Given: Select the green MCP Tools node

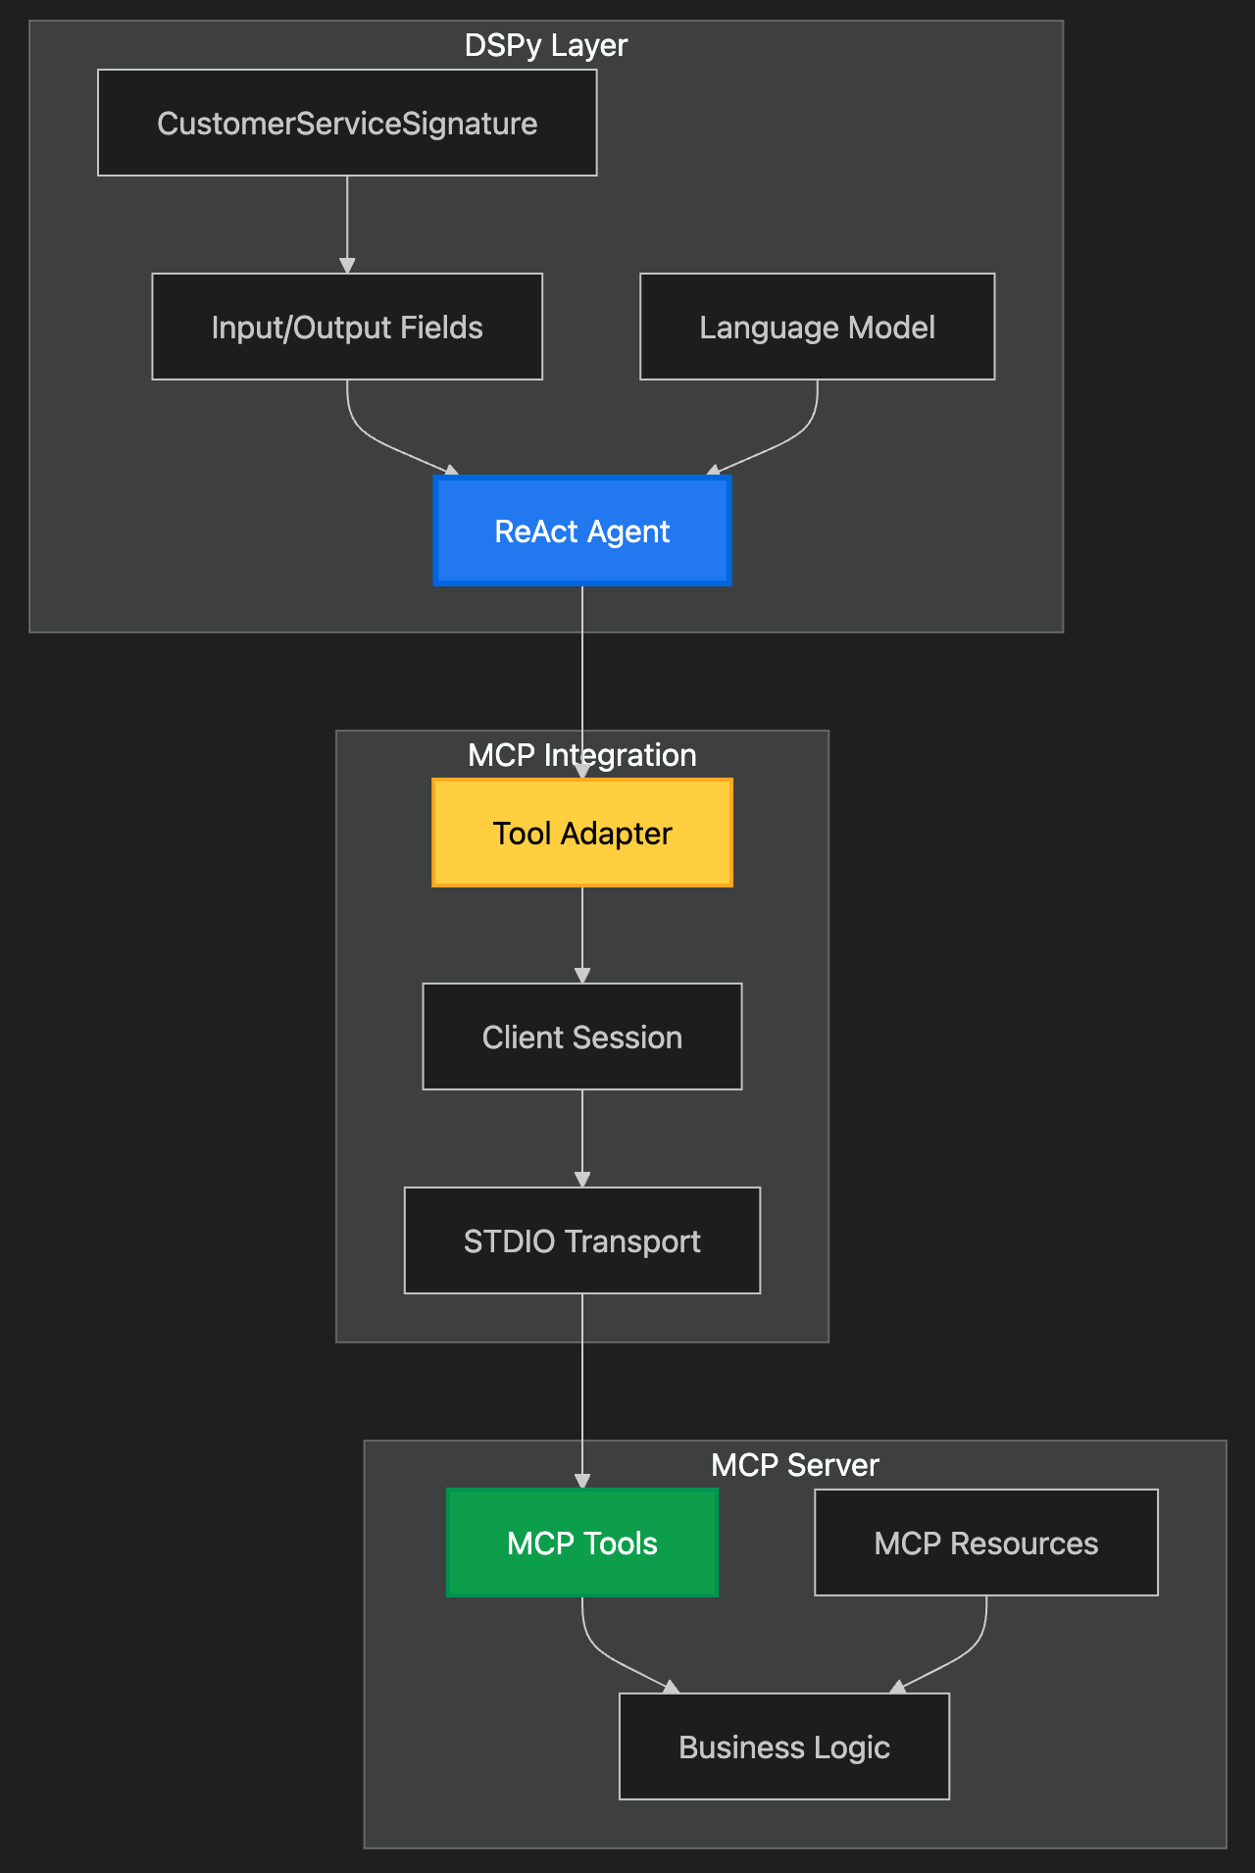Looking at the screenshot, I should pyautogui.click(x=582, y=1543).
